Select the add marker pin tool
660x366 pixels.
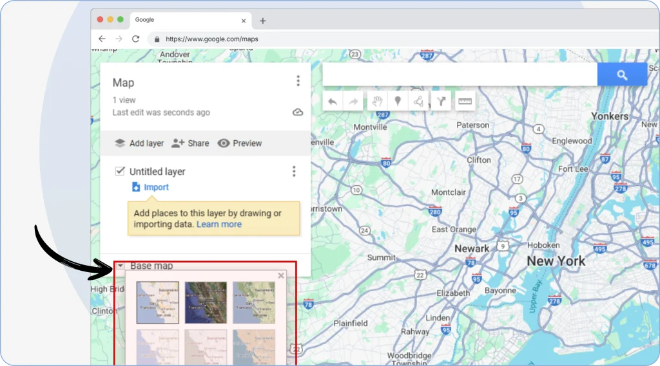(x=397, y=101)
